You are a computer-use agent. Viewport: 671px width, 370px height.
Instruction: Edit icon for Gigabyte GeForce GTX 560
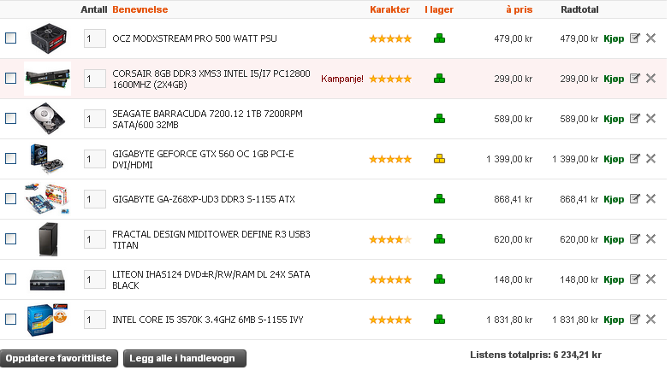click(x=635, y=159)
